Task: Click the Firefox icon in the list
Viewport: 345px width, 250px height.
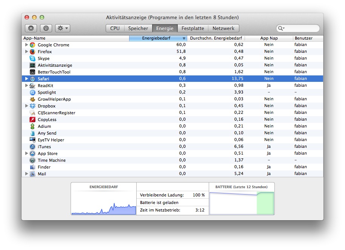Action: (32, 52)
